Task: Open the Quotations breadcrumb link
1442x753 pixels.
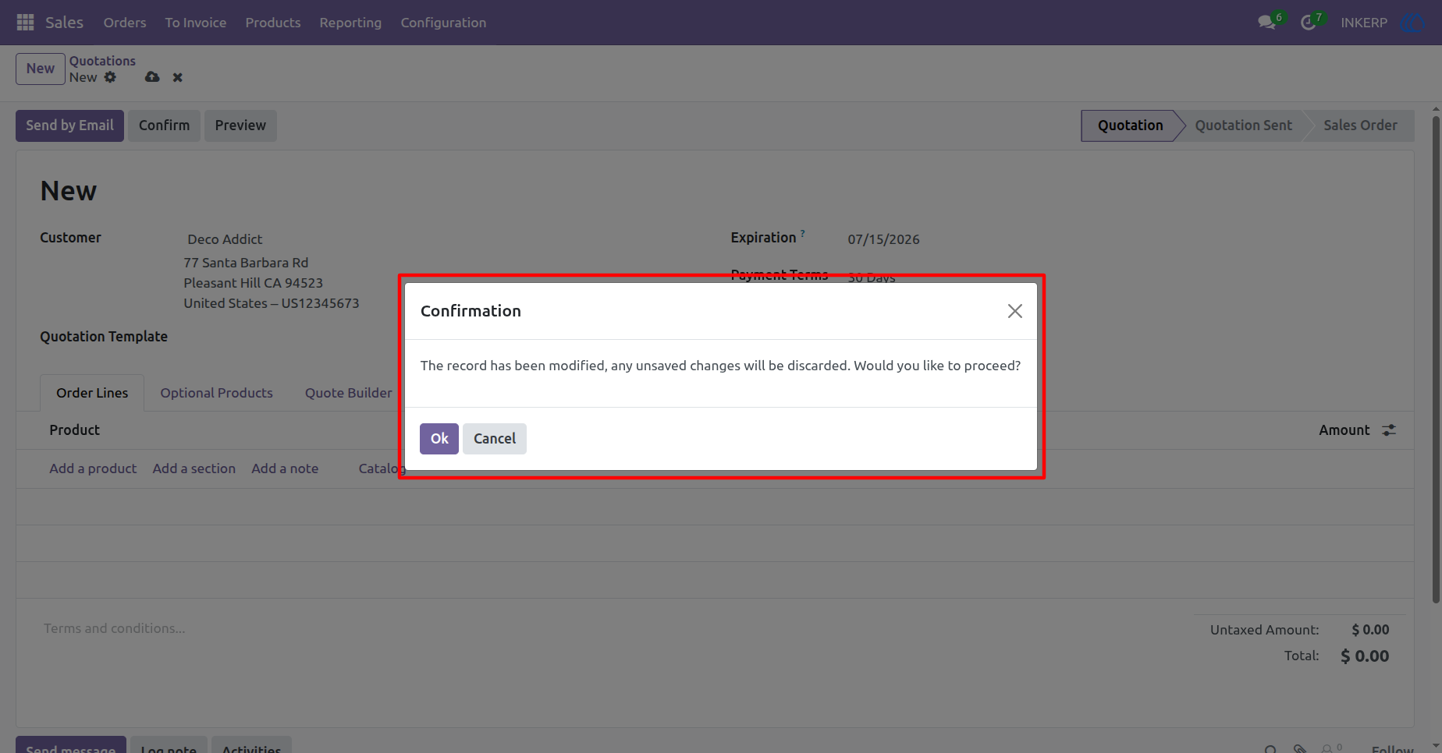Action: click(x=102, y=61)
